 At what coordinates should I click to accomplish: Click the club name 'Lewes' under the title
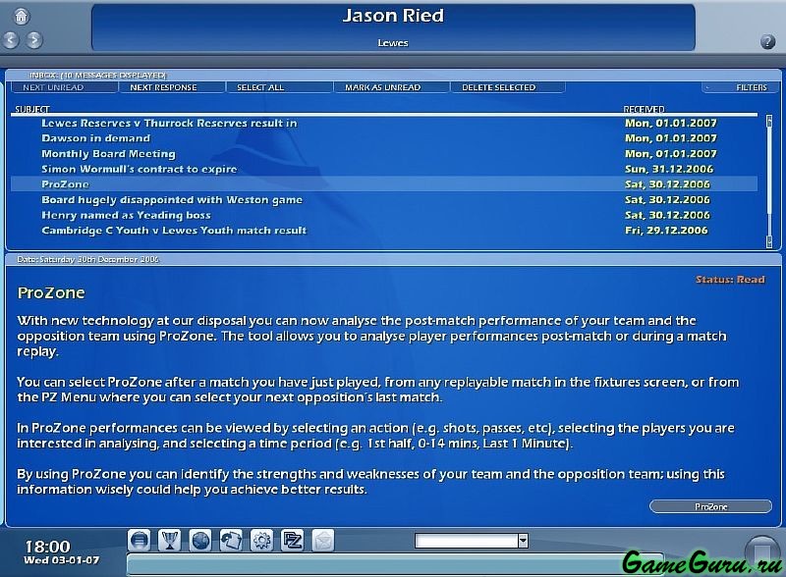(393, 43)
